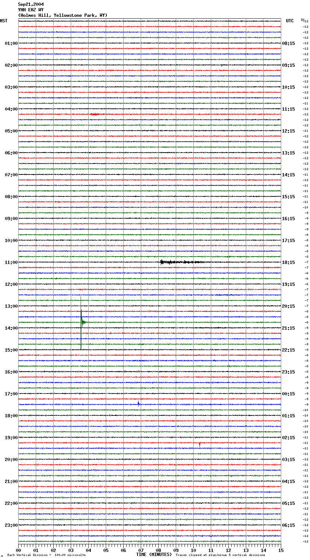The height and width of the screenshot is (560, 310).
Task: Click the Holmes Hill, Yellowstone Park location title
Action: pyautogui.click(x=63, y=15)
